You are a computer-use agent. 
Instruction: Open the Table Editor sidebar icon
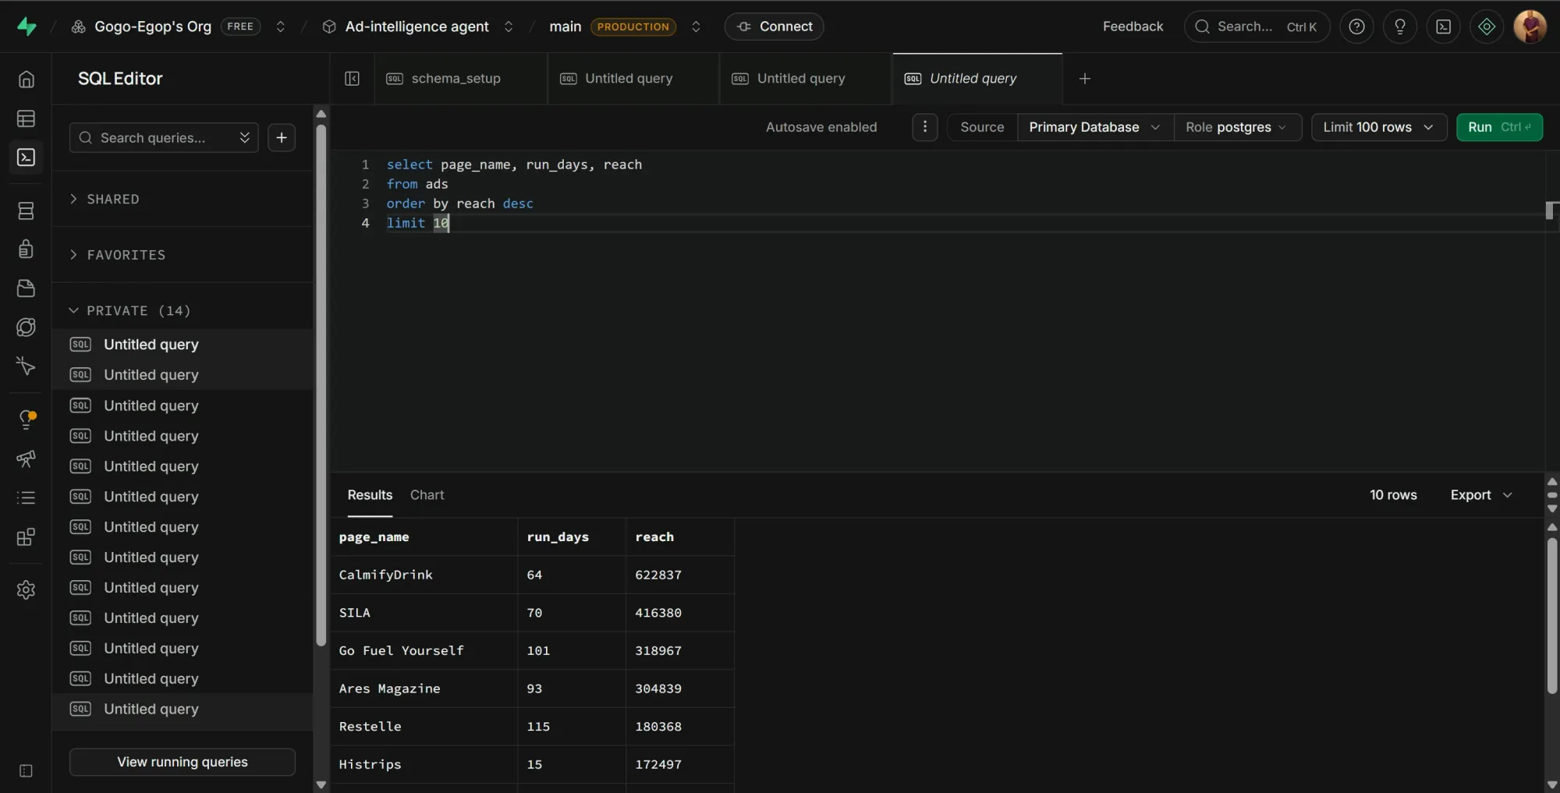pos(26,119)
